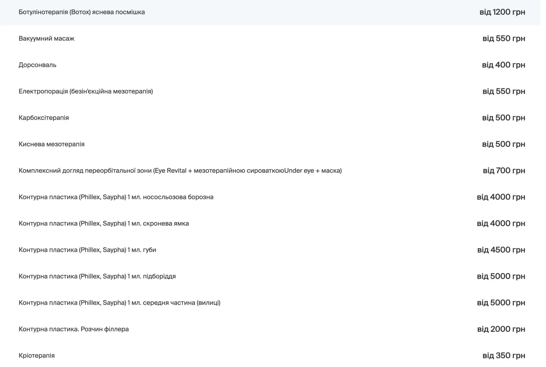Select the Карбоксітерапія service
The width and height of the screenshot is (546, 367).
click(x=44, y=118)
